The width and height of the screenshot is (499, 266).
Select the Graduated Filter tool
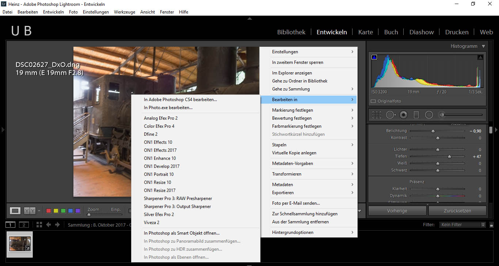click(x=416, y=115)
